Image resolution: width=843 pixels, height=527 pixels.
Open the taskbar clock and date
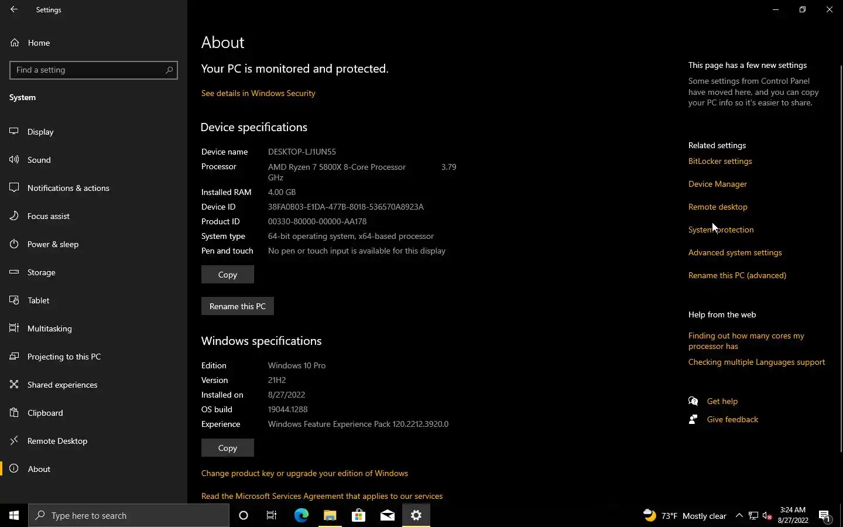793,515
